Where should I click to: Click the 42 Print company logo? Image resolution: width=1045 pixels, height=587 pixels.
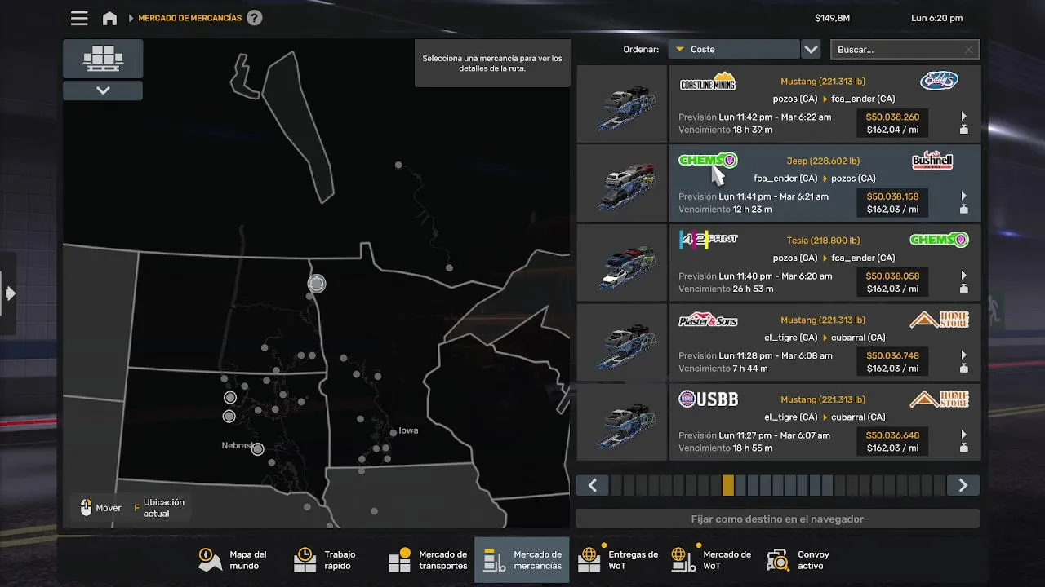coord(708,240)
